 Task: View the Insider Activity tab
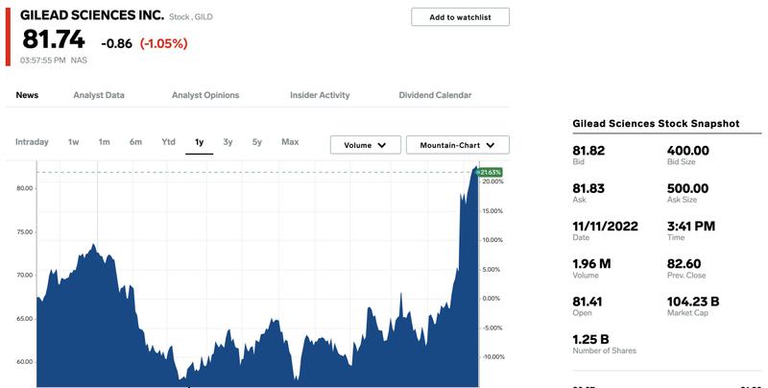(320, 95)
